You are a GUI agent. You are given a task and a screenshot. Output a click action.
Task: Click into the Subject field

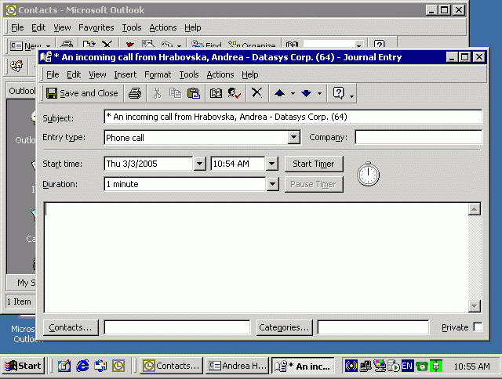(293, 117)
